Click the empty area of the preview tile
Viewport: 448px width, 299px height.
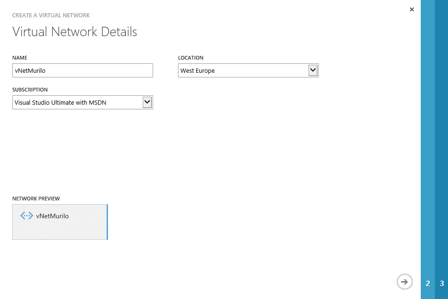(60, 231)
